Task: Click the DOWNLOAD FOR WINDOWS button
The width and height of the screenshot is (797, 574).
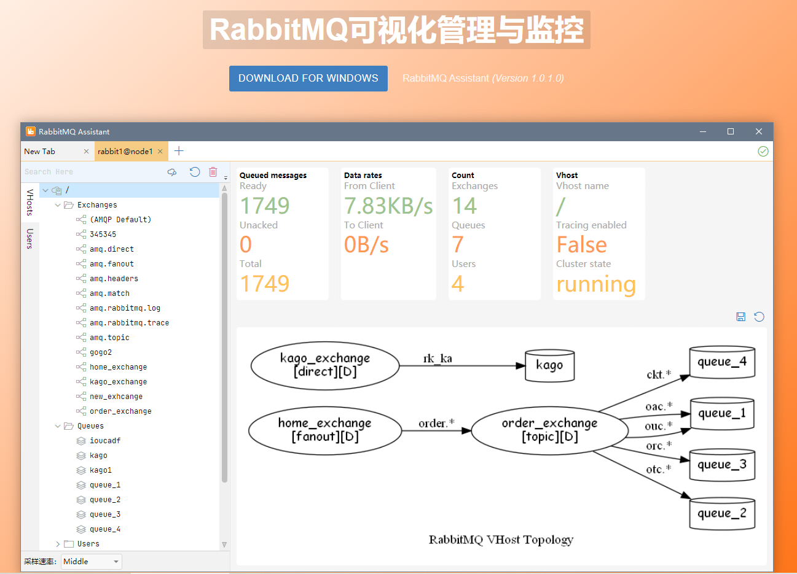Action: [x=308, y=79]
